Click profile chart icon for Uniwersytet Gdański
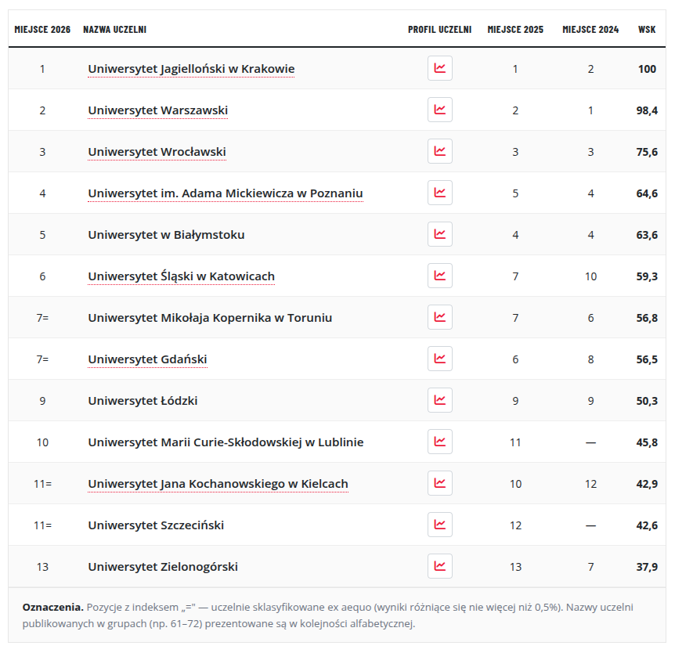 pos(439,359)
